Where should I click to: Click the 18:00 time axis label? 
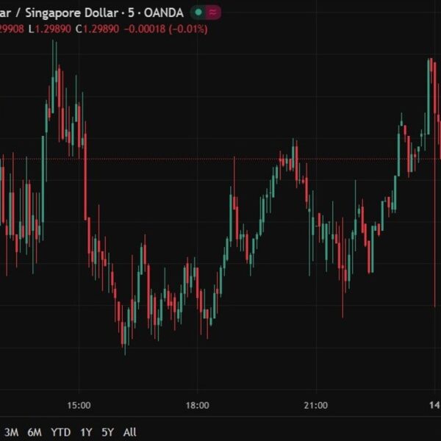197,405
